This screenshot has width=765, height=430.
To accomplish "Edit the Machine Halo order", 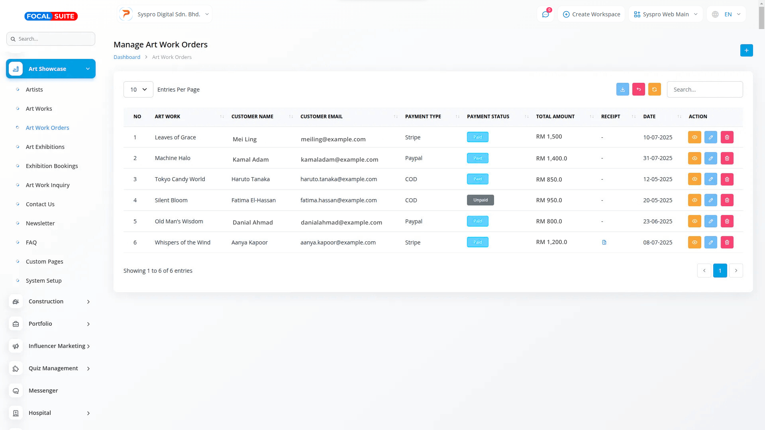I will (710, 158).
